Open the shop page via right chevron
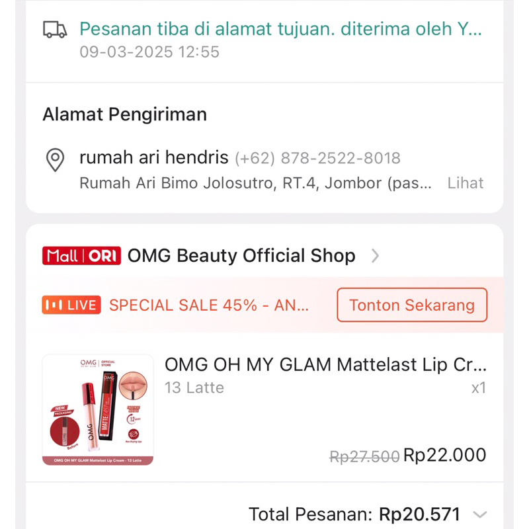 coord(375,256)
